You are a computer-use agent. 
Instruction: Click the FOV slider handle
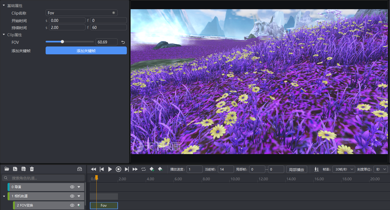(x=62, y=42)
